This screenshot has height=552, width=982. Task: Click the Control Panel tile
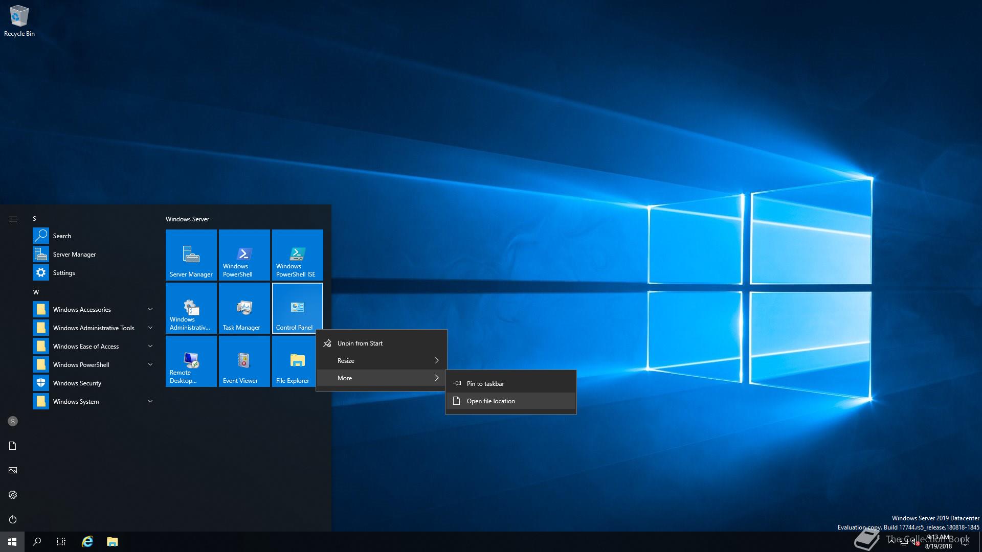click(x=298, y=308)
